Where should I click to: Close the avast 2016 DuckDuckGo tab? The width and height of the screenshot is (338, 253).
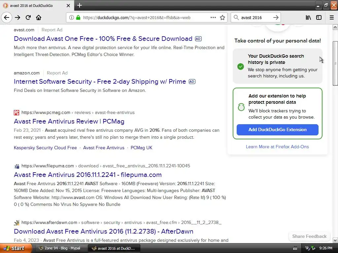(68, 6)
